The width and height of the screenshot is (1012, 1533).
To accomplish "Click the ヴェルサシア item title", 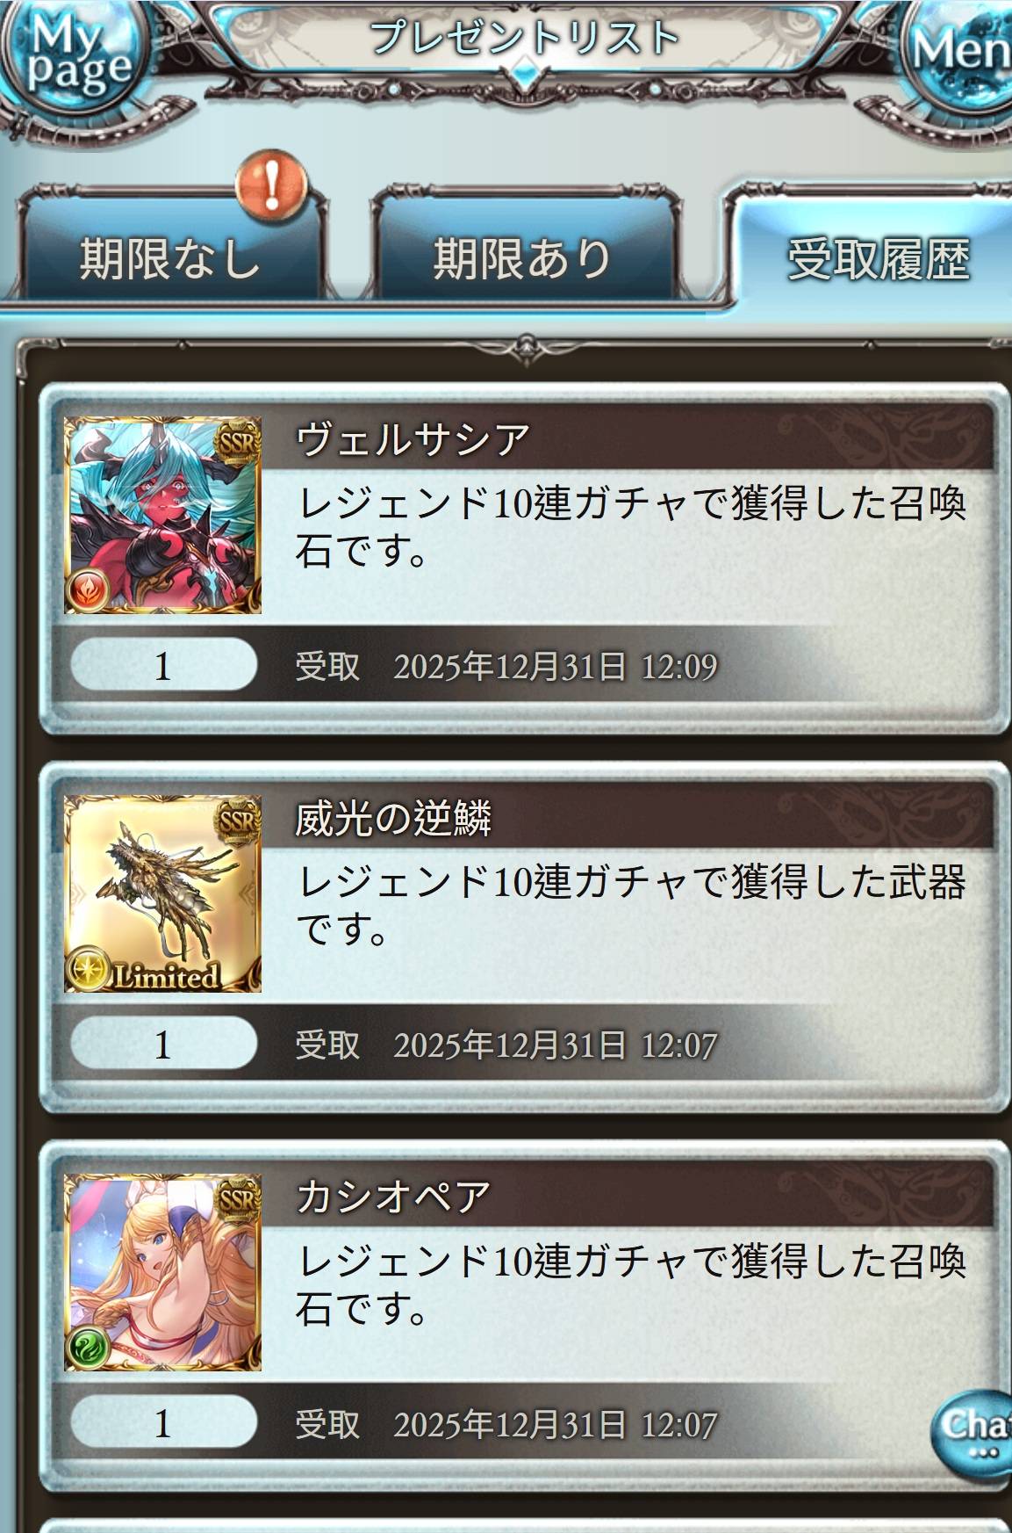I will [413, 440].
